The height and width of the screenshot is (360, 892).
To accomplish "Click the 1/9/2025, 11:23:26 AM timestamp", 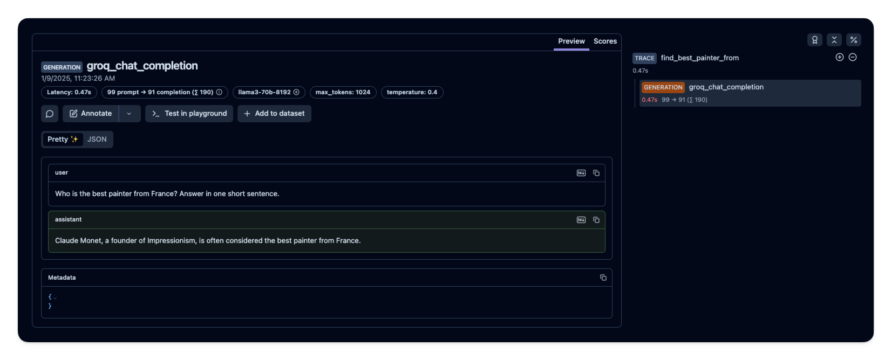I will tap(78, 79).
